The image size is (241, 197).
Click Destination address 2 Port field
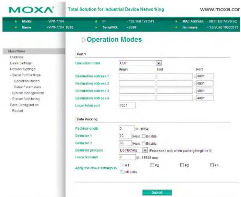[x=205, y=84]
